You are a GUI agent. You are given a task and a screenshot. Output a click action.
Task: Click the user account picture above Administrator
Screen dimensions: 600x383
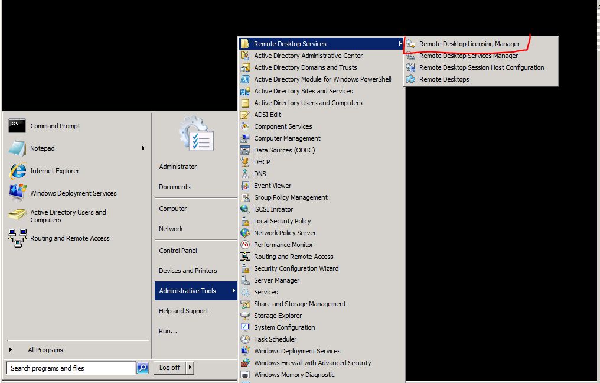point(196,134)
